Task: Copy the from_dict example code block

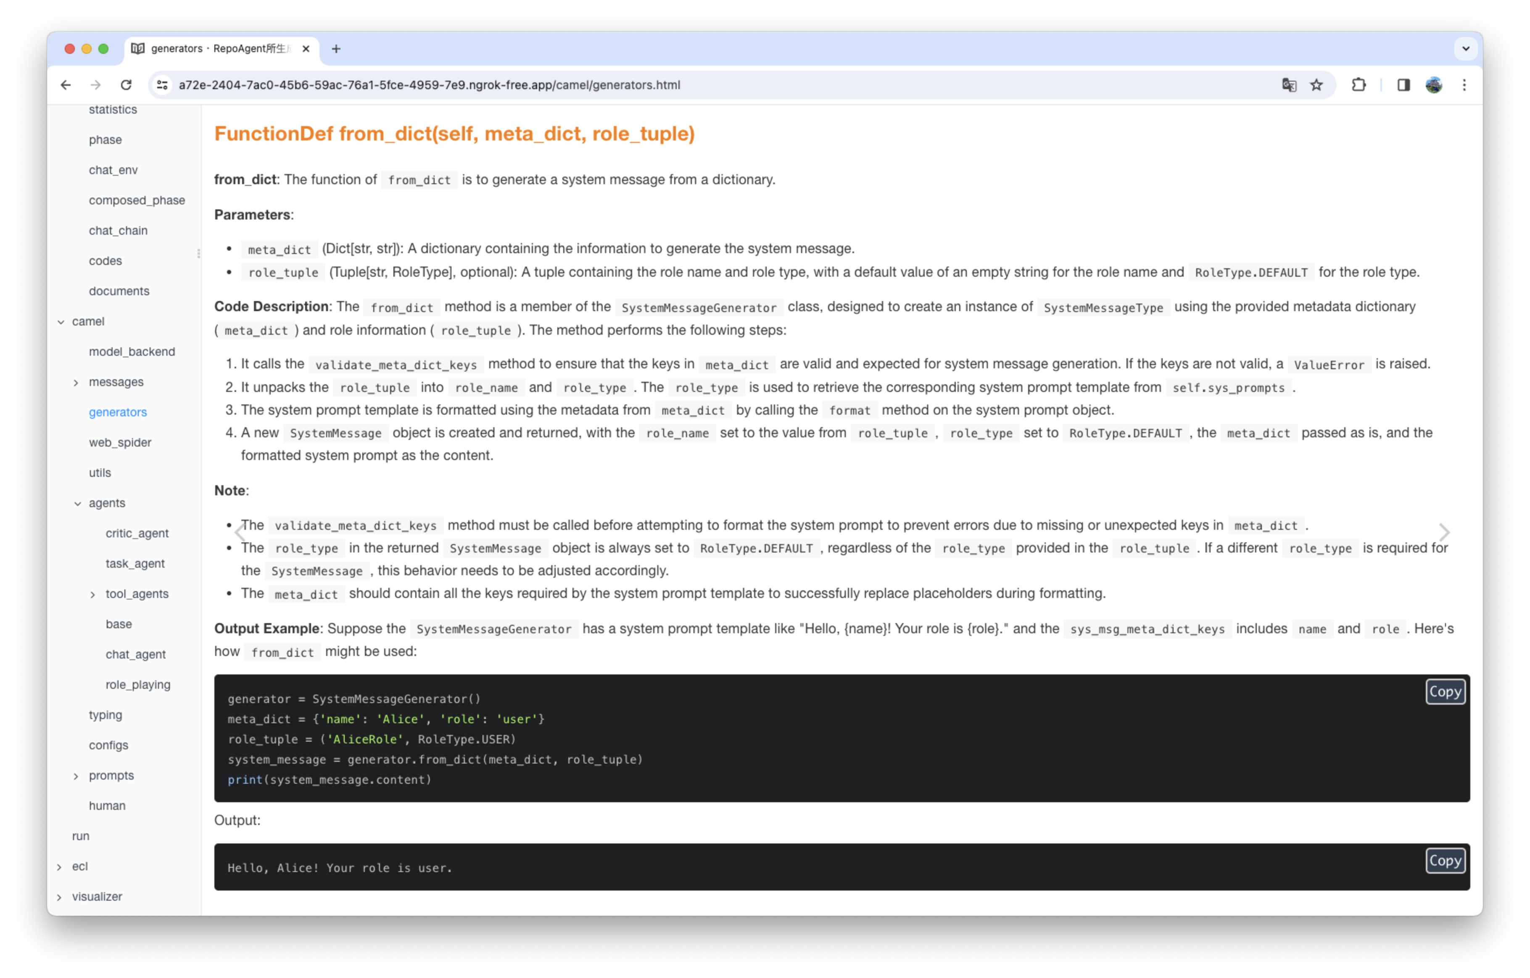Action: [x=1445, y=691]
